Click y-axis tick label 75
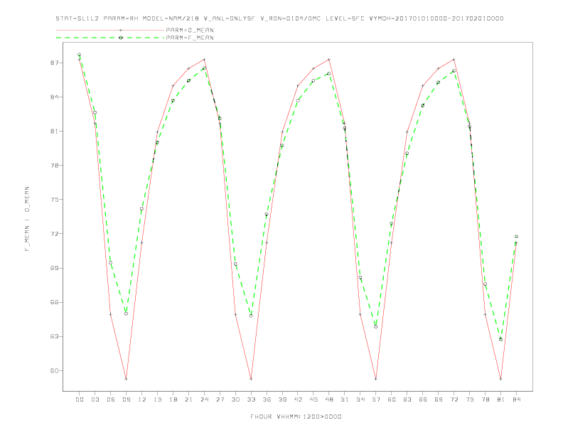 tap(54, 200)
